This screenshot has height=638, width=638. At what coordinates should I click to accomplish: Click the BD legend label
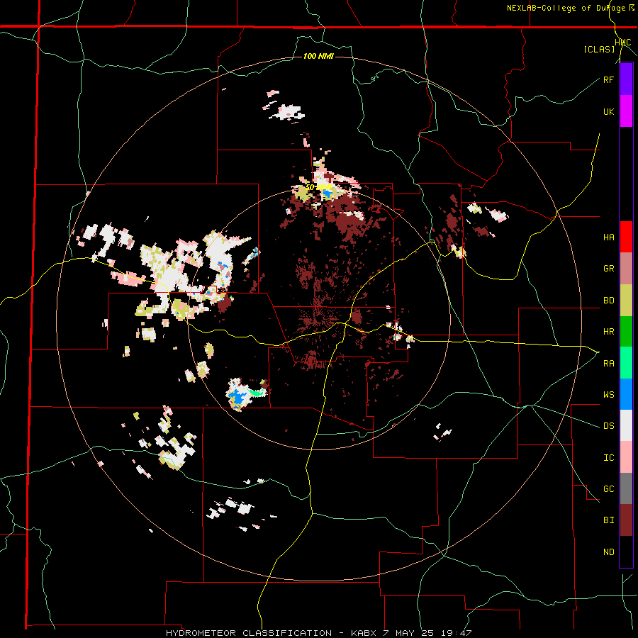point(608,301)
